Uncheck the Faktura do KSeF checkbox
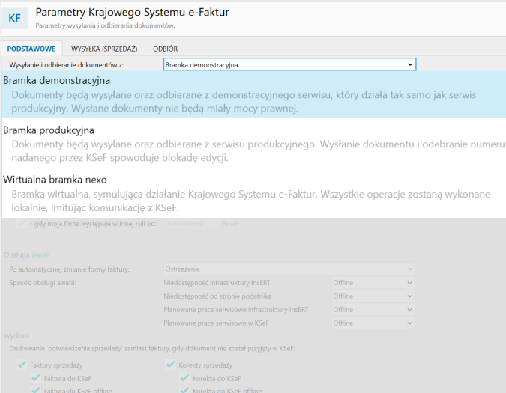The height and width of the screenshot is (393, 506). [x=35, y=378]
